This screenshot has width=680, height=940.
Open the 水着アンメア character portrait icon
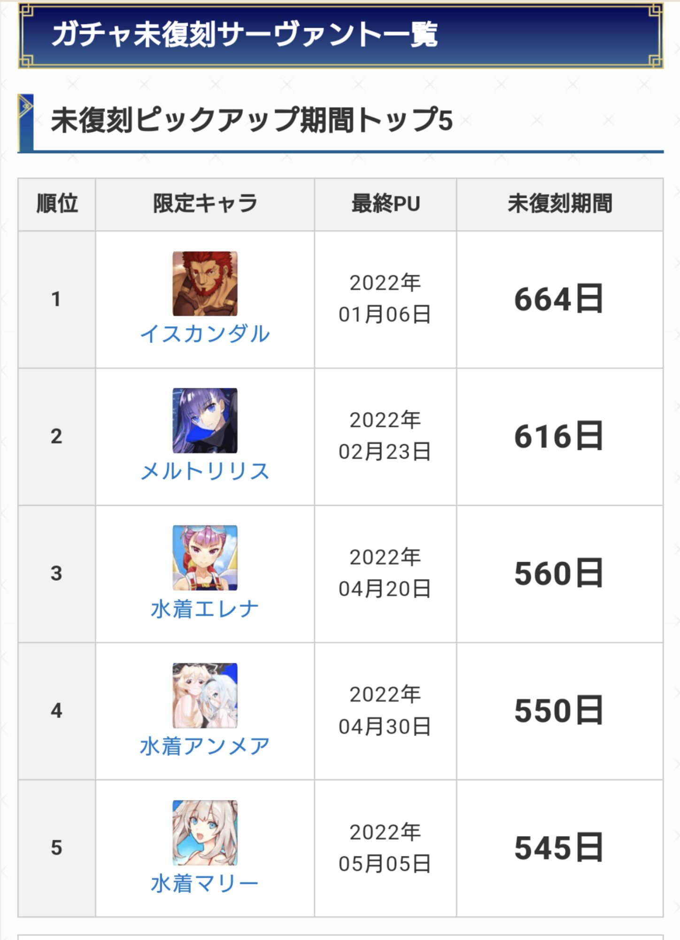[205, 696]
